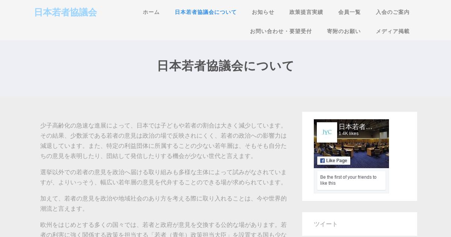Viewport: 451px width, 237px height.
Task: Go to 寄附のお願い page
Action: point(344,31)
